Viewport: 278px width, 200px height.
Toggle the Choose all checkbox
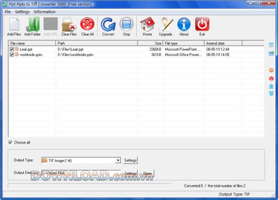(x=10, y=142)
